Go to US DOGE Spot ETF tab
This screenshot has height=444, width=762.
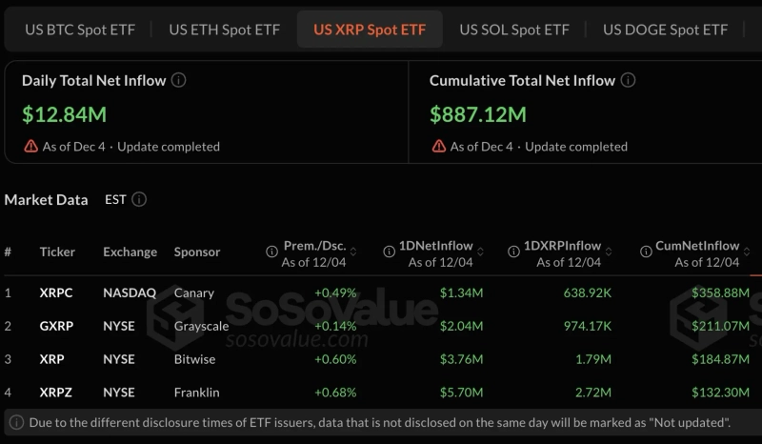point(665,30)
